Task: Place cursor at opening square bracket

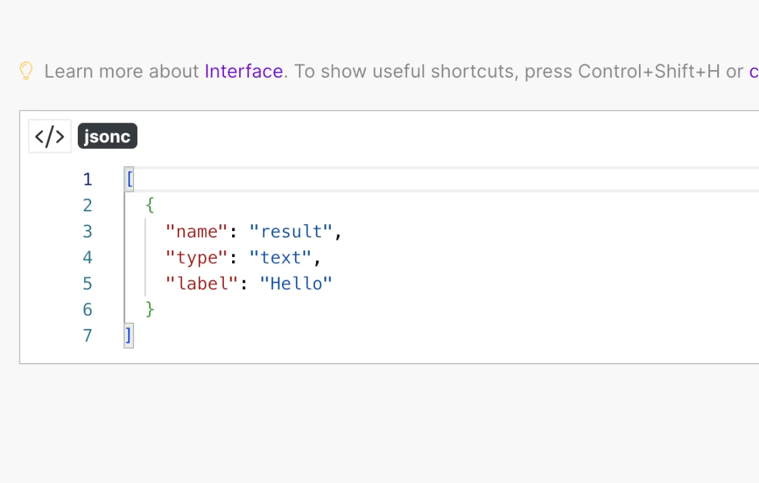Action: click(x=129, y=179)
